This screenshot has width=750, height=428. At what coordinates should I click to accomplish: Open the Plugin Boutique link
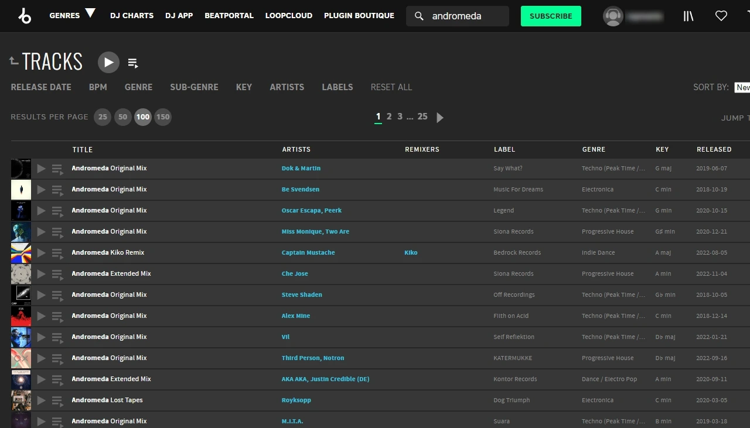pos(359,16)
